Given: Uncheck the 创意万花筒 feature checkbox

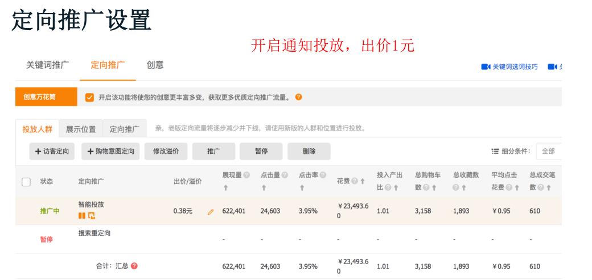Looking at the screenshot, I should point(89,98).
